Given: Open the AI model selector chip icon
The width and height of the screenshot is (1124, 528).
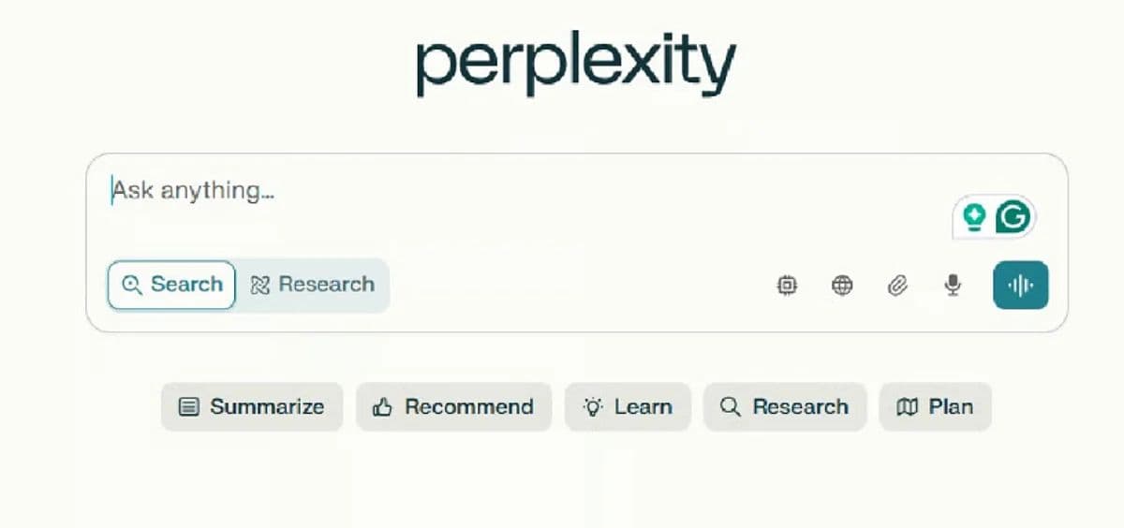Looking at the screenshot, I should (x=788, y=286).
